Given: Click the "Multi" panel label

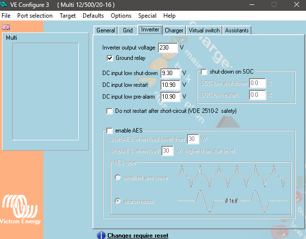Looking at the screenshot, I should 11,38.
